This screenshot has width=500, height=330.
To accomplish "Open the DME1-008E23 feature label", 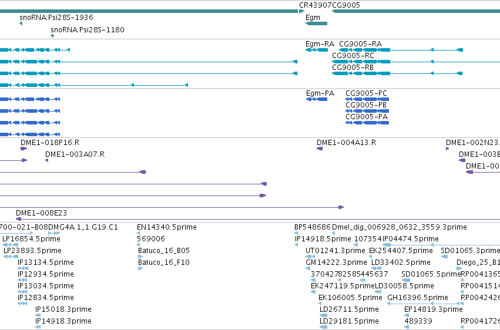I will pyautogui.click(x=42, y=213).
